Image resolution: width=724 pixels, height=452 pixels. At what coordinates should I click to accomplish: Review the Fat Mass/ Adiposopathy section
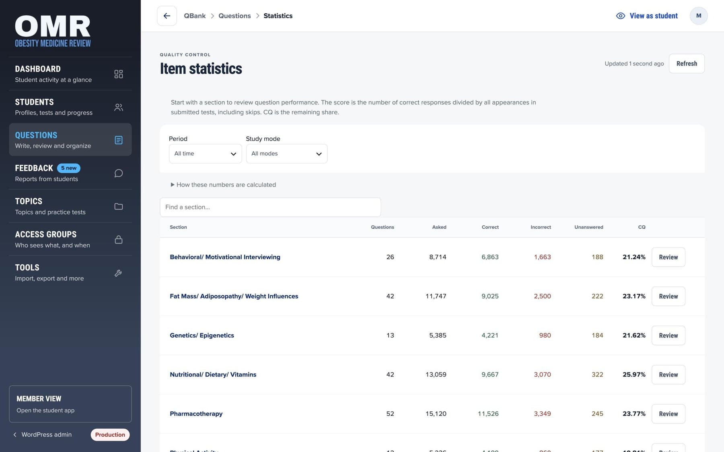668,296
